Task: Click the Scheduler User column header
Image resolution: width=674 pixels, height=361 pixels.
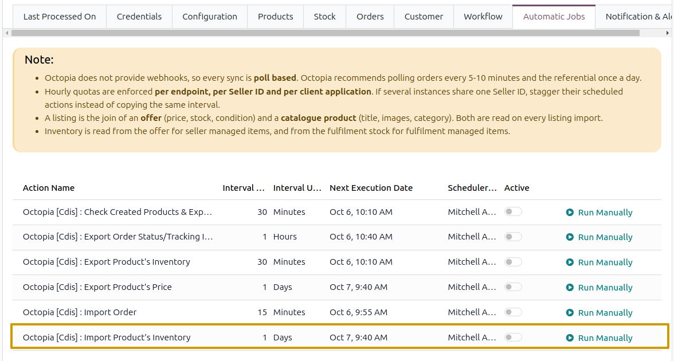Action: coord(472,188)
